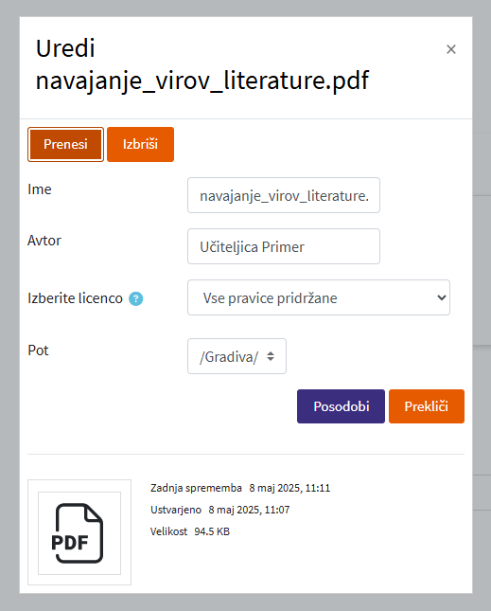Close the Uredi dialog with the X
The height and width of the screenshot is (611, 491).
click(x=451, y=49)
